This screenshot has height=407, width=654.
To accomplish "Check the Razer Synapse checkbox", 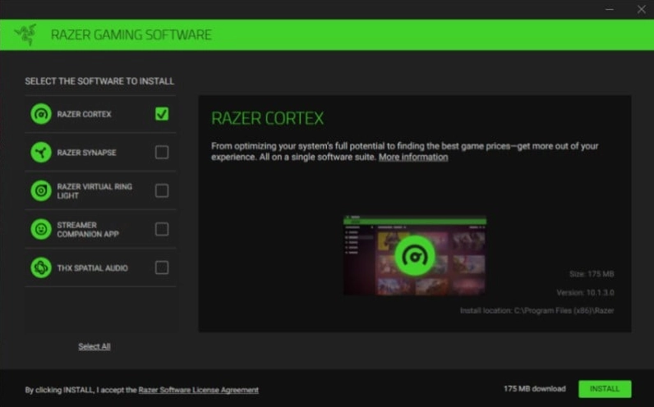I will pos(162,152).
